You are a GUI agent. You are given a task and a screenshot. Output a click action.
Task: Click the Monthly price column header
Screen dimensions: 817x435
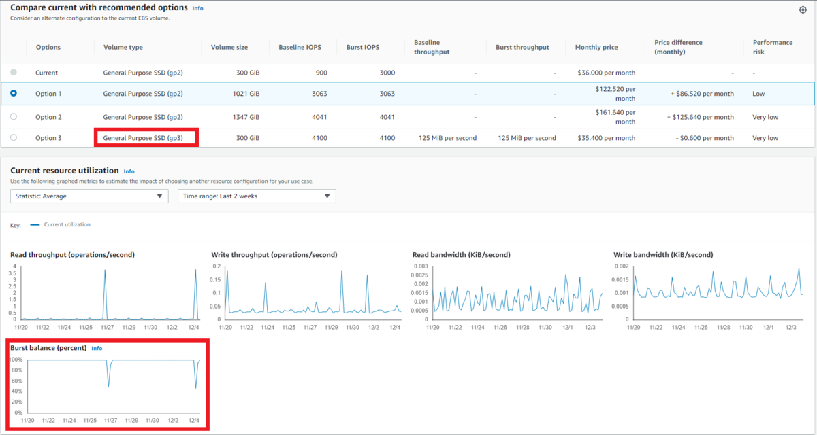(596, 48)
